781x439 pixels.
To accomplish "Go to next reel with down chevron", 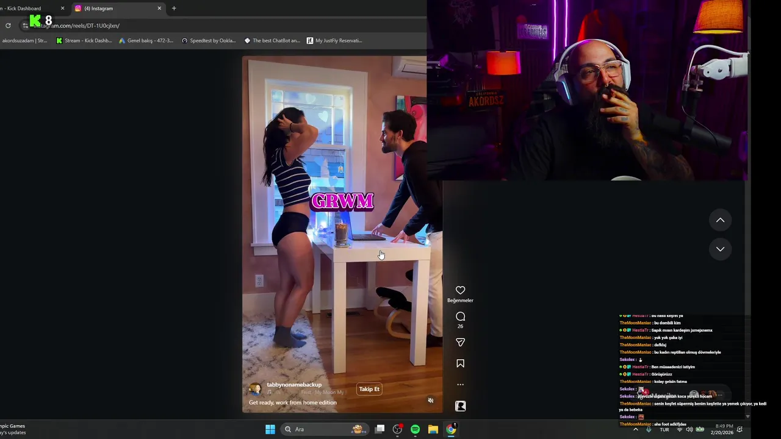I will [720, 249].
